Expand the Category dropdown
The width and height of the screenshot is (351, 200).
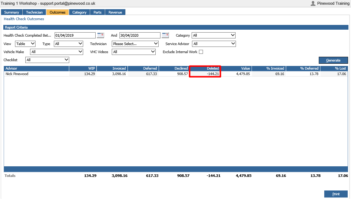click(x=214, y=35)
